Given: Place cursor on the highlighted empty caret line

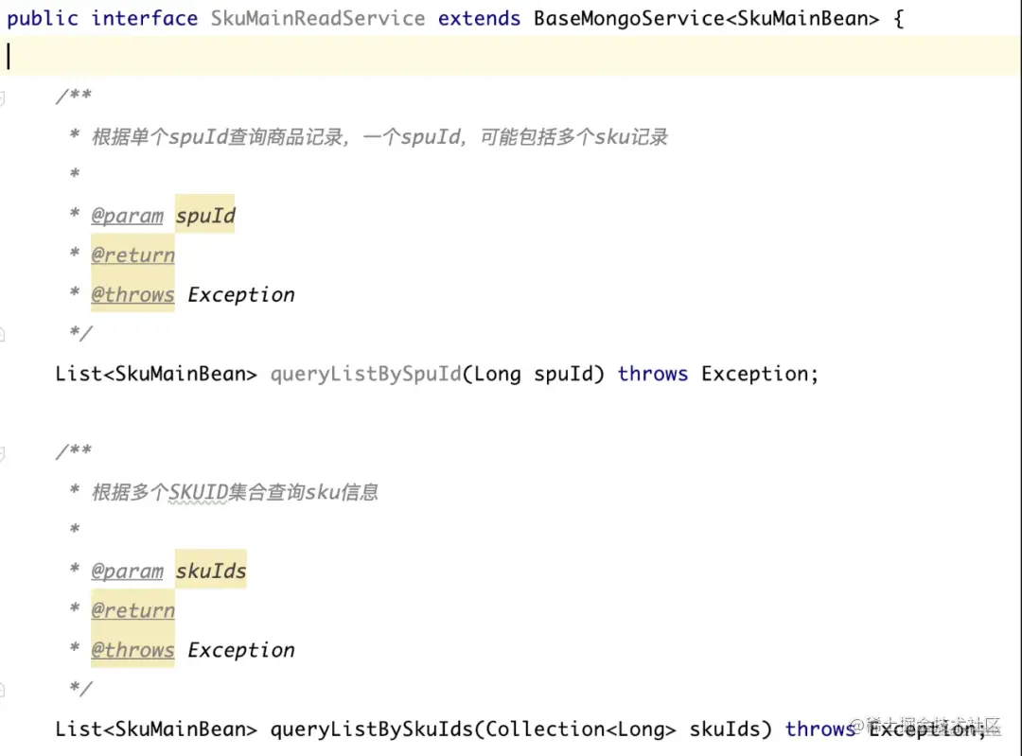Looking at the screenshot, I should click(511, 56).
